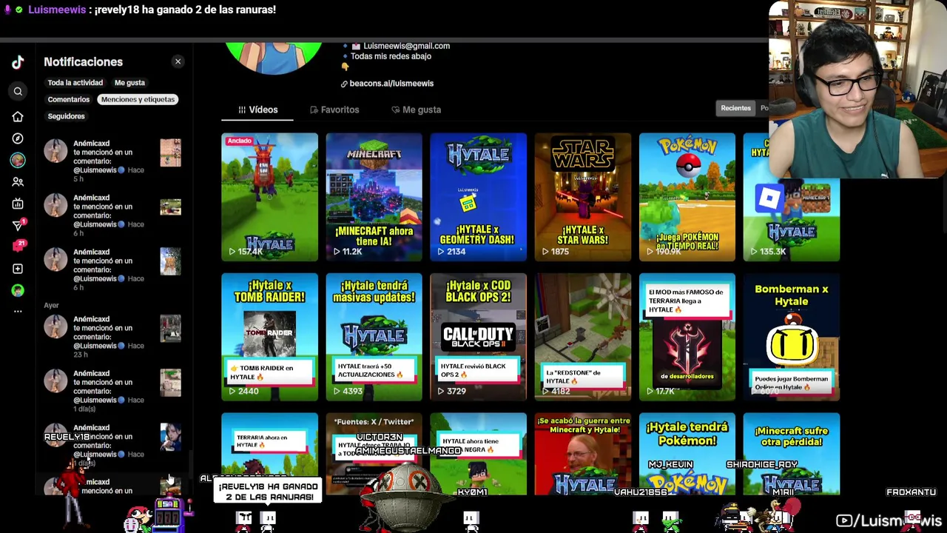
Task: Open the search icon in the sidebar
Action: [x=18, y=91]
